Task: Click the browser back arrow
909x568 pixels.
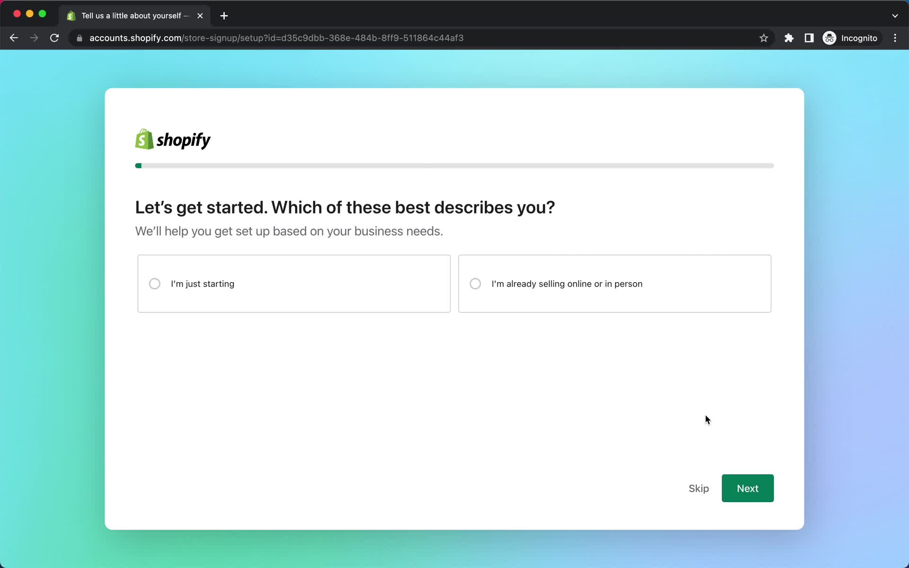Action: pyautogui.click(x=14, y=38)
